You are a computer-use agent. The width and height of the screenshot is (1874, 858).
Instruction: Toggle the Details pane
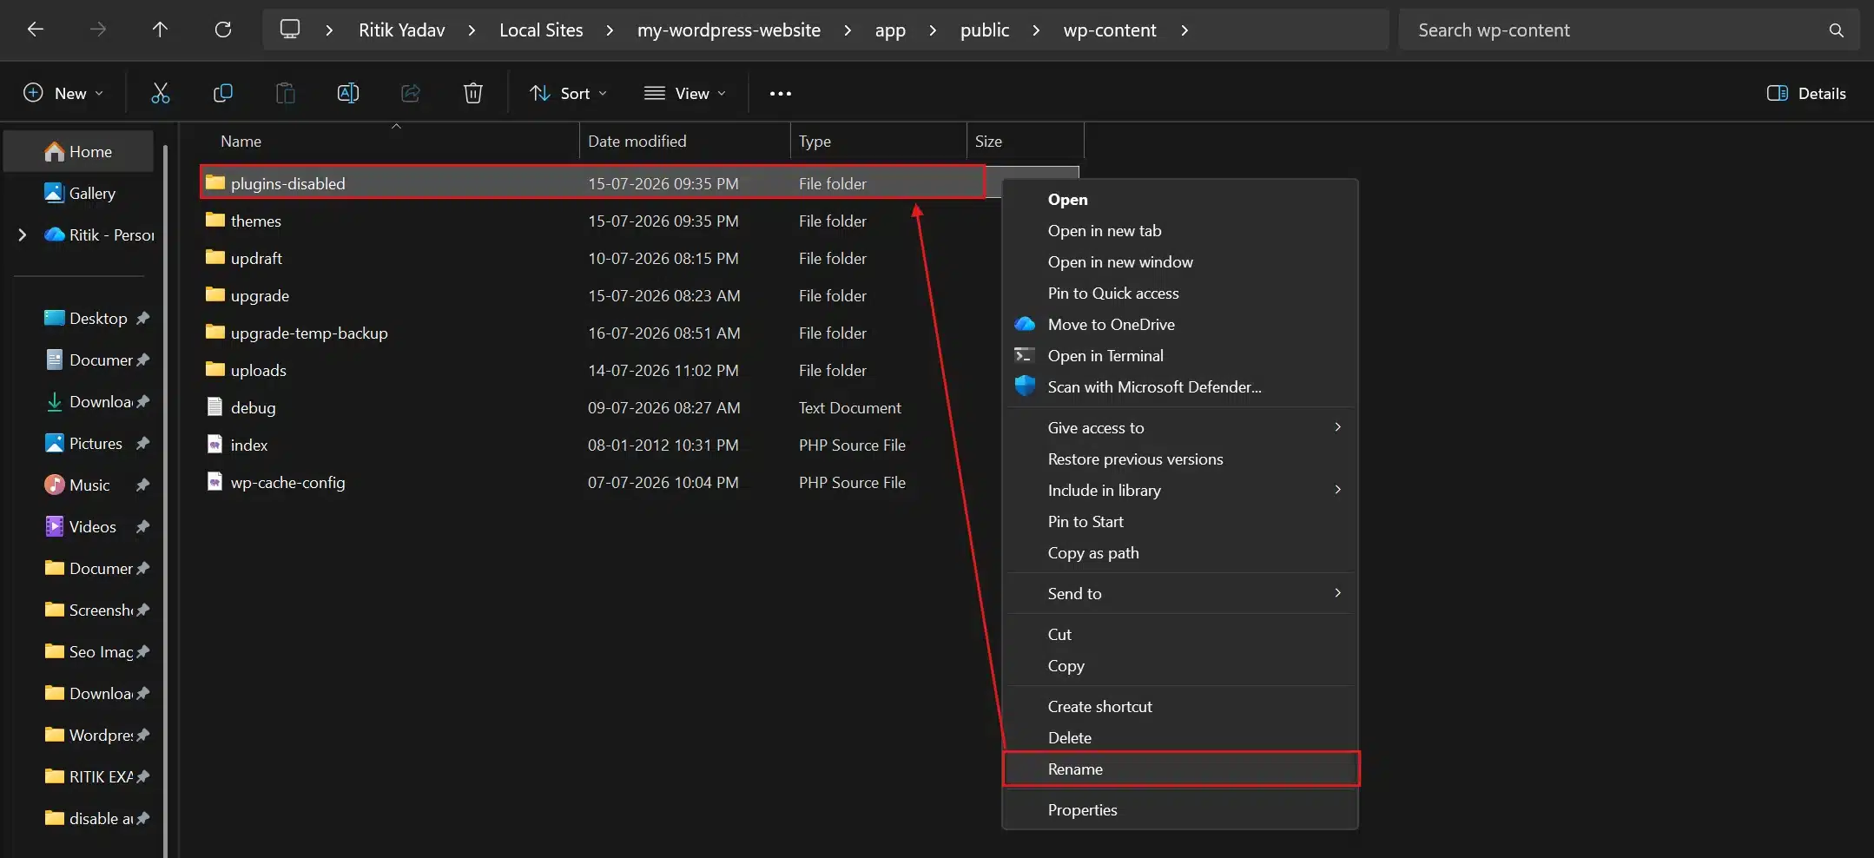[1806, 93]
